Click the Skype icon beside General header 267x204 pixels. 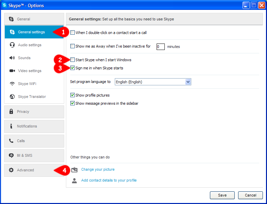11,19
